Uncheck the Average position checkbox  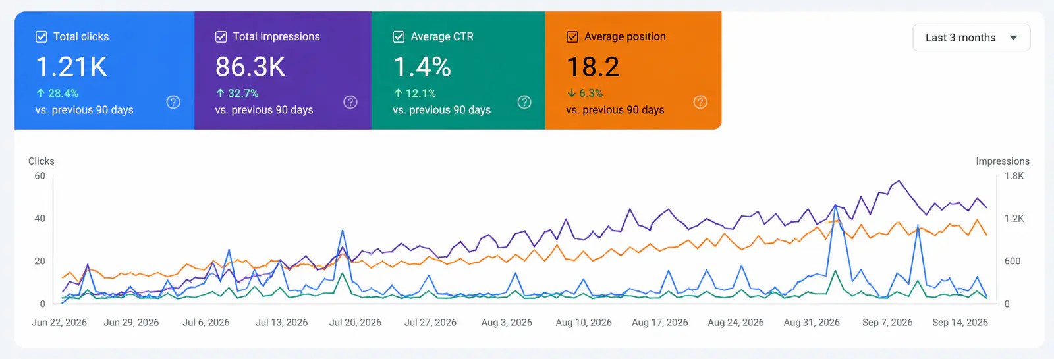tap(572, 37)
